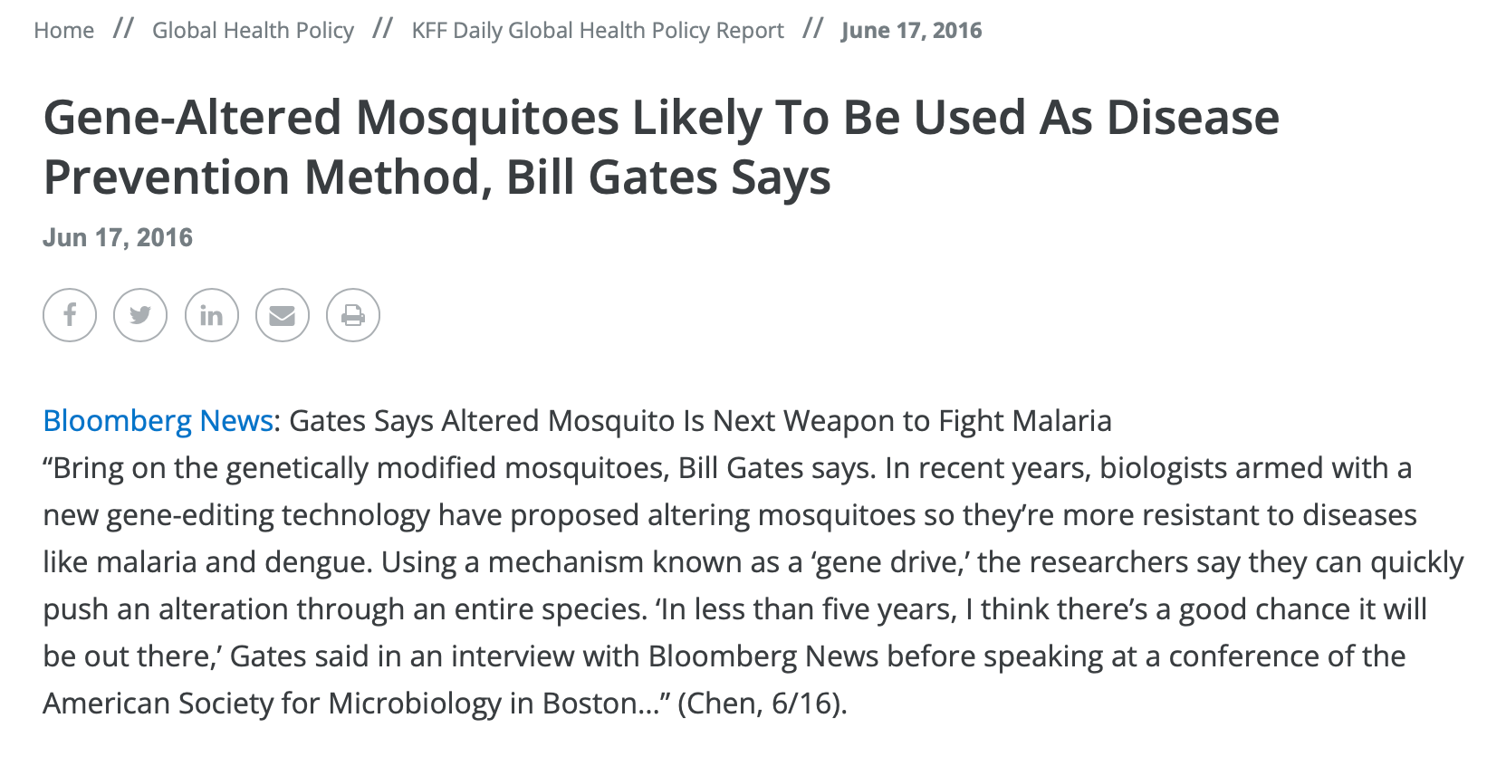This screenshot has width=1487, height=766.
Task: Share the article on LinkedIn
Action: [212, 315]
